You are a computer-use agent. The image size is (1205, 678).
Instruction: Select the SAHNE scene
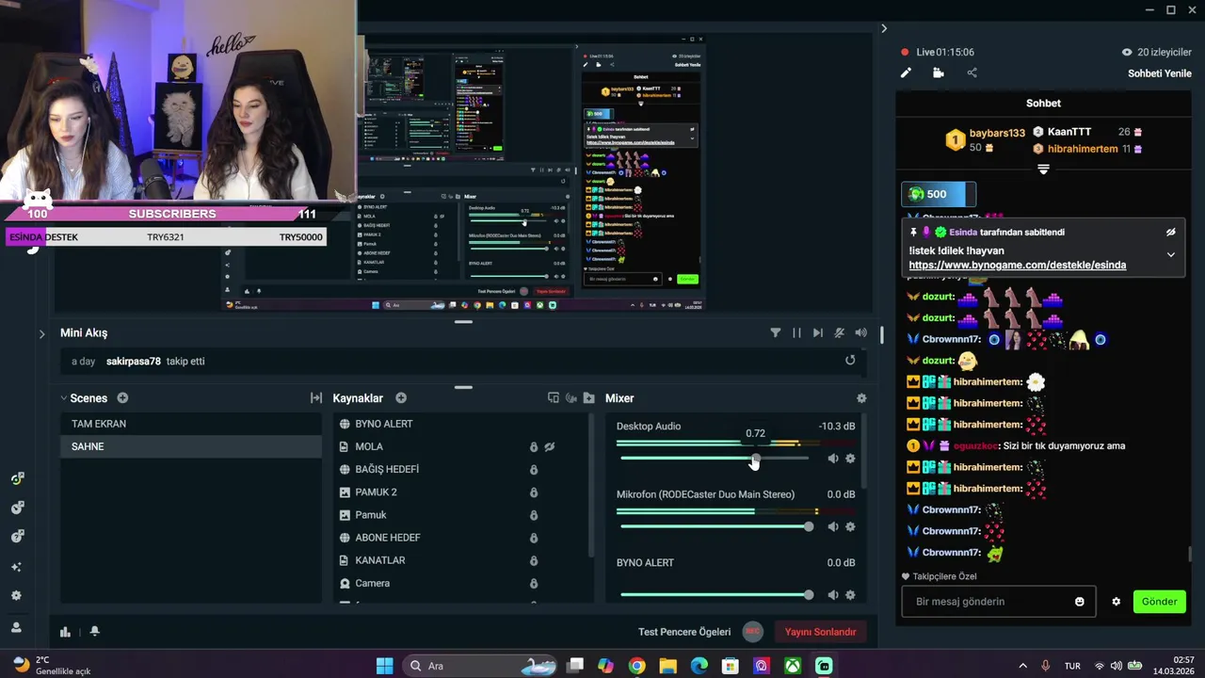(191, 446)
